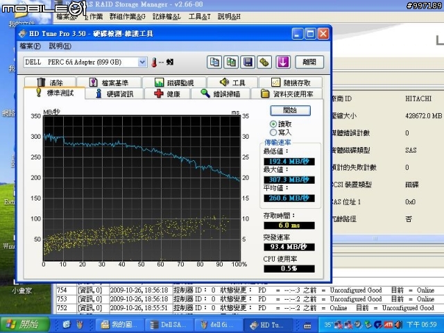This screenshot has width=444, height=333.
Task: Click the benchmark transfer rate graph
Action: (x=142, y=188)
